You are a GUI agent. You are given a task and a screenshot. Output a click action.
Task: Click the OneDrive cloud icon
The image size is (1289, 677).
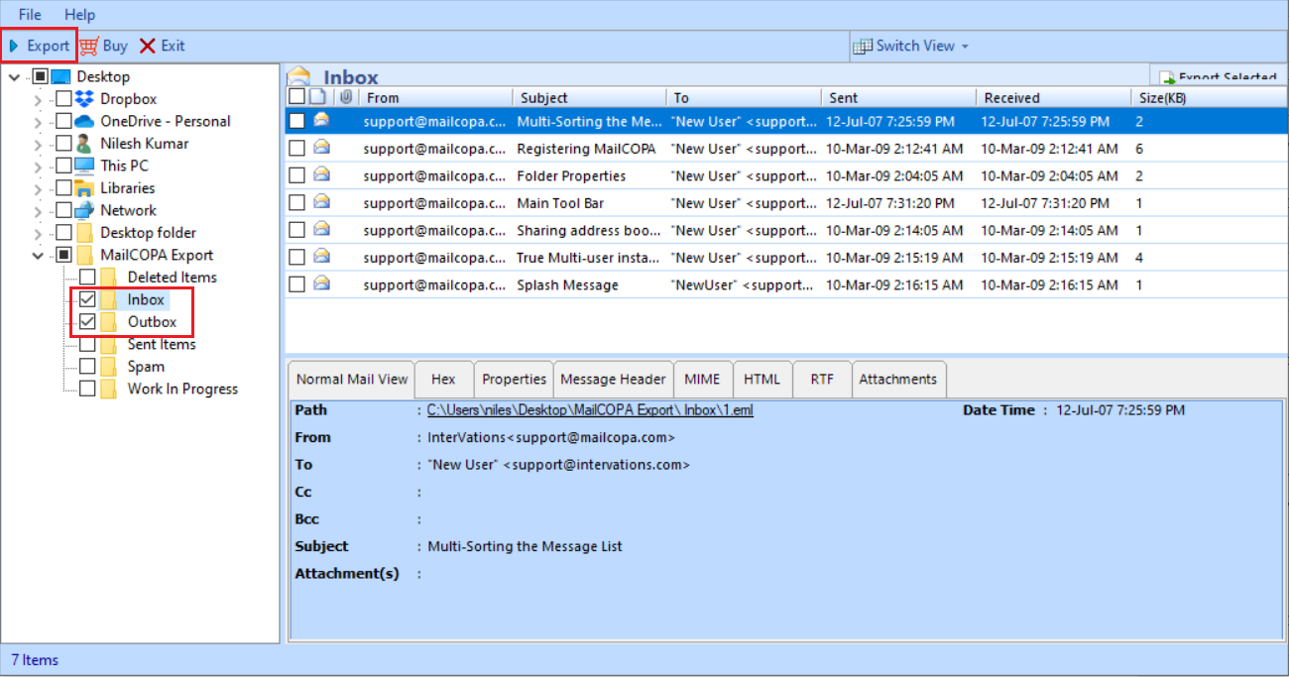click(85, 121)
